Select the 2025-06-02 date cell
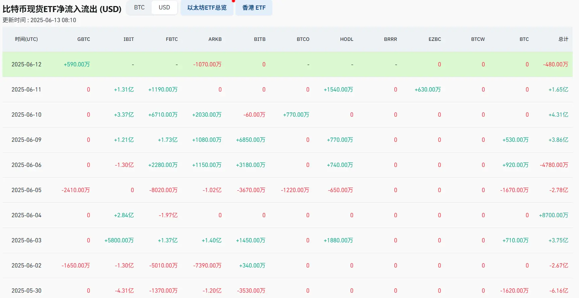 [x=27, y=265]
